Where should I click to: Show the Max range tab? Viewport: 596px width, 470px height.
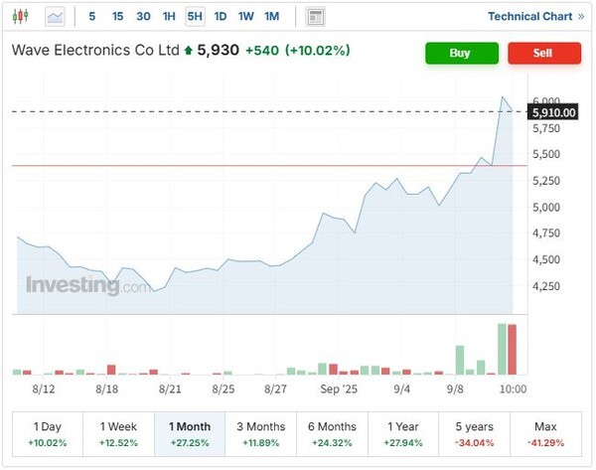(546, 433)
